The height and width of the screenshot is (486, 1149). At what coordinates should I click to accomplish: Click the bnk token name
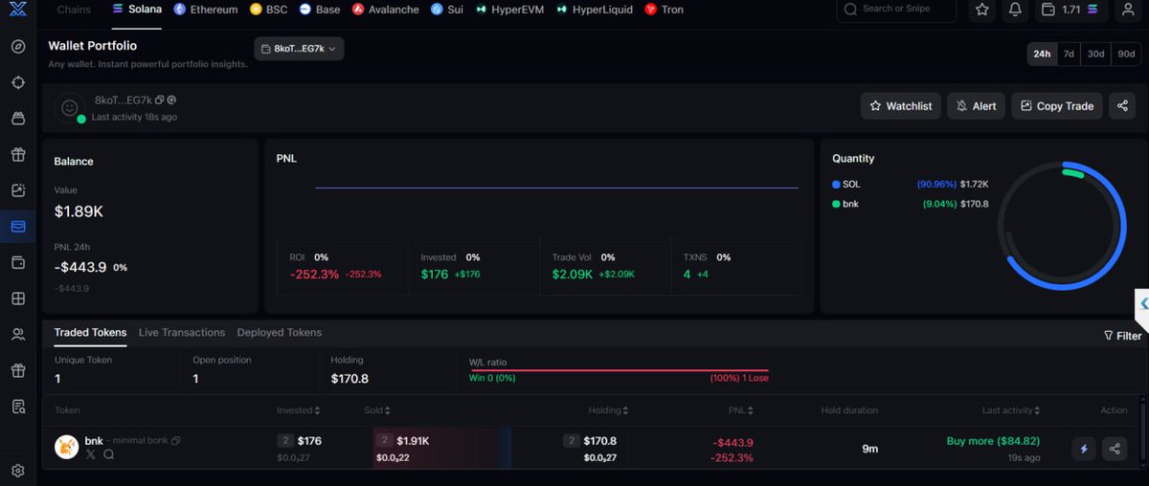(94, 441)
